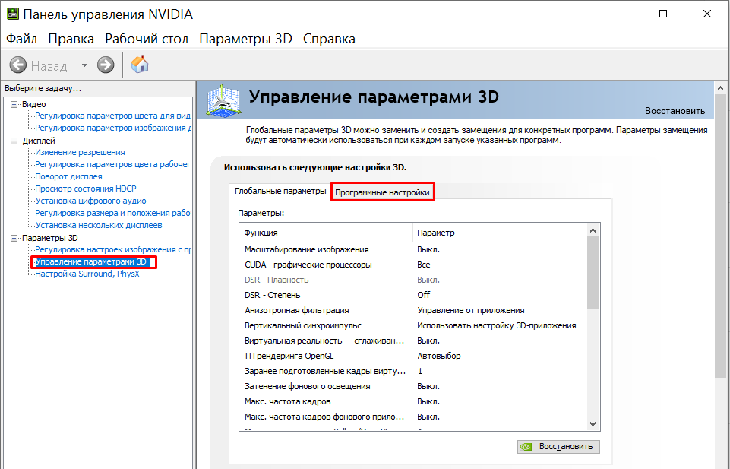Click the settings list scrollbar thumb

pos(593,272)
